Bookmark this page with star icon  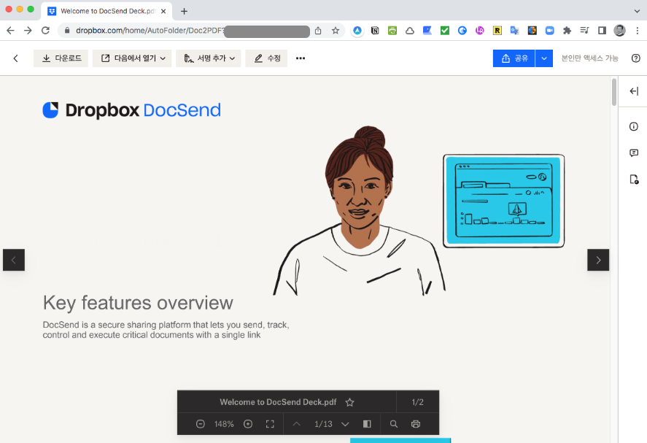pyautogui.click(x=336, y=31)
